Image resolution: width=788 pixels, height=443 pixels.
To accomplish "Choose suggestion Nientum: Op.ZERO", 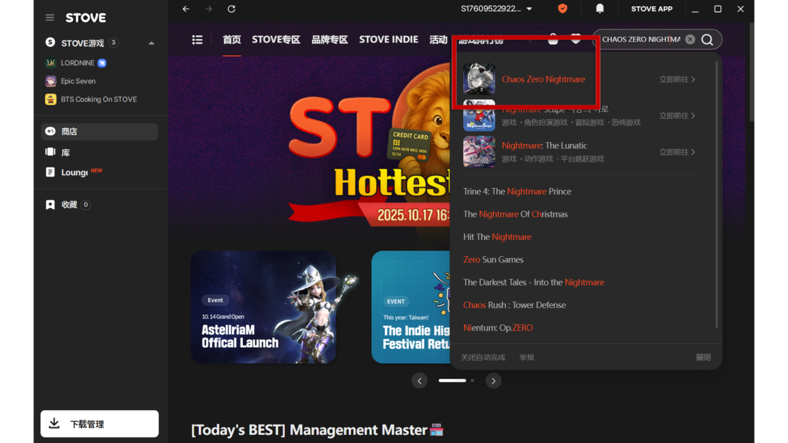I will pyautogui.click(x=498, y=328).
